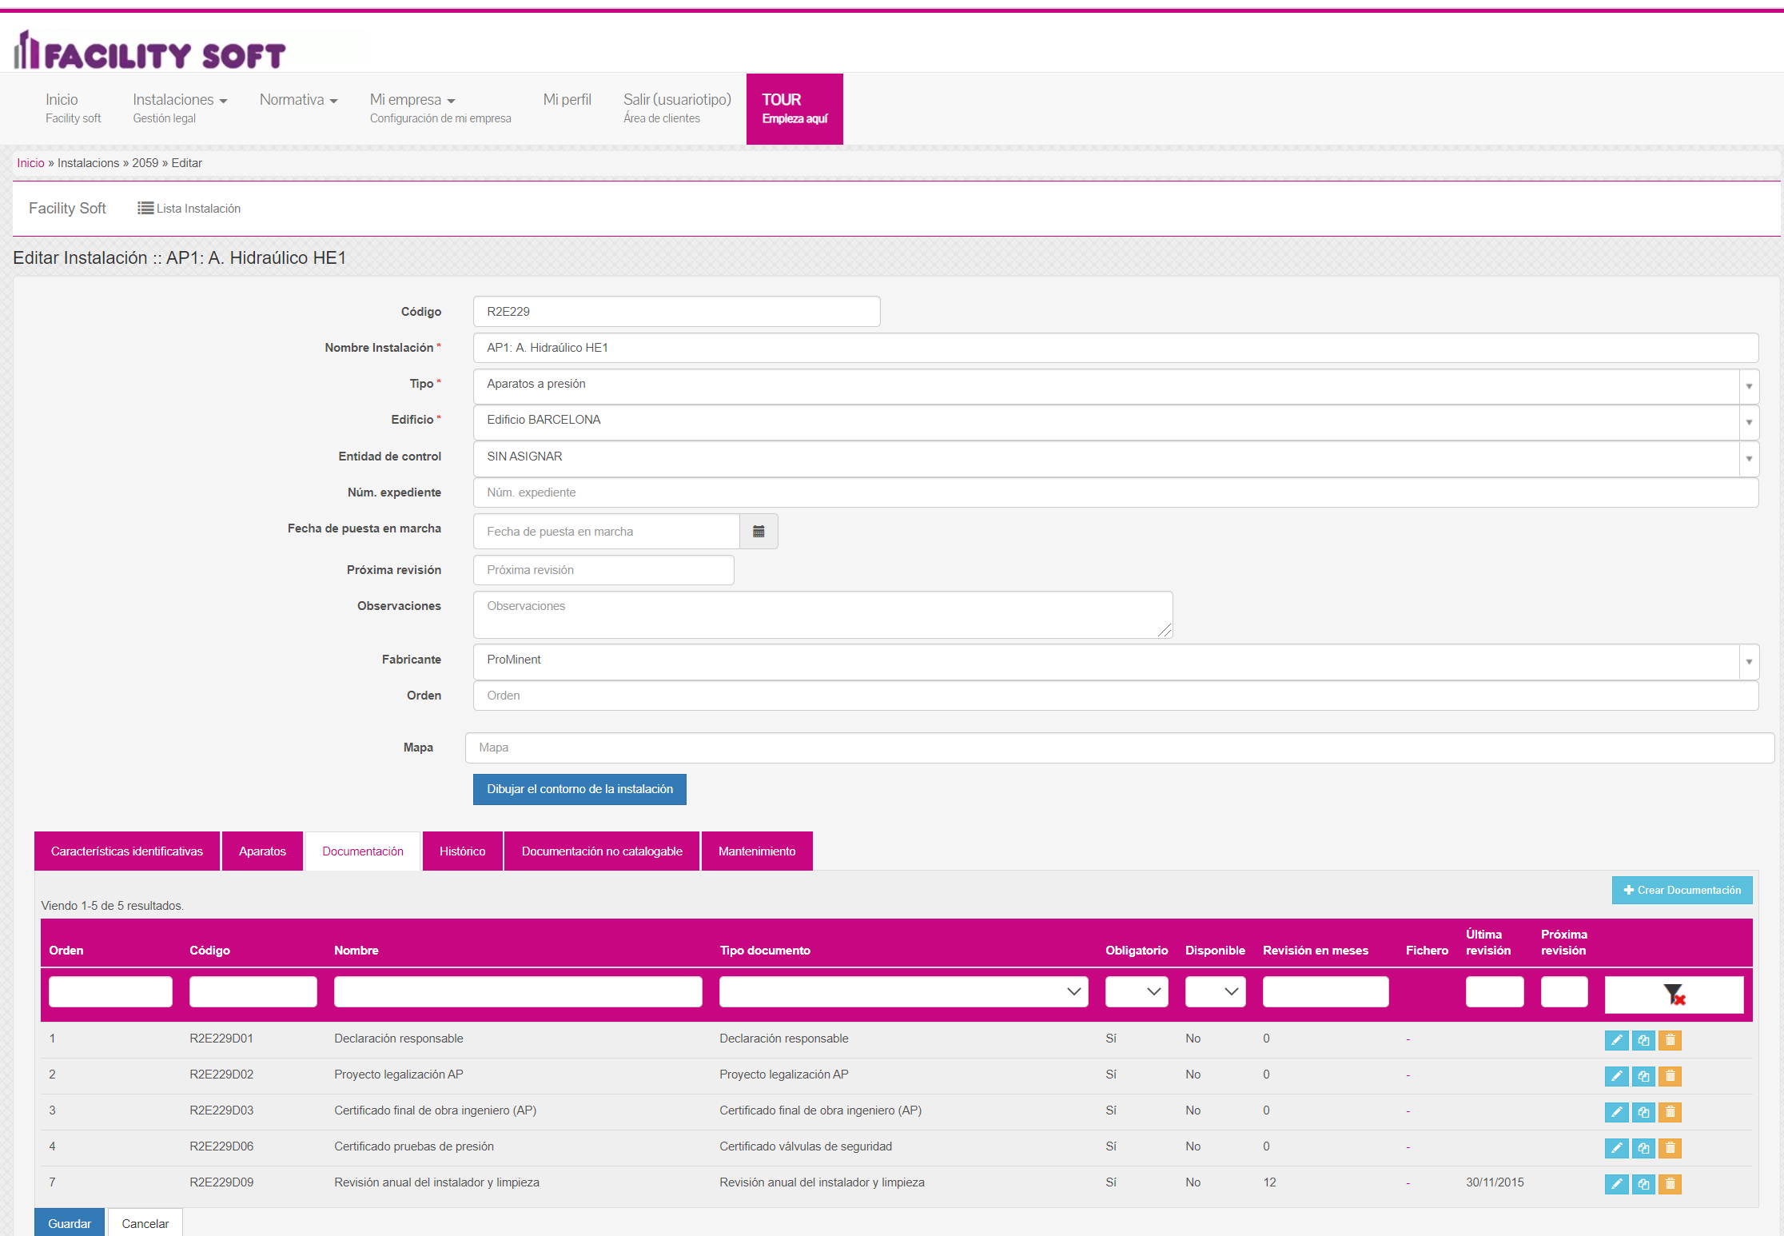This screenshot has height=1236, width=1784.
Task: Edit the Certificado pruebas de presión row
Action: pos(1616,1148)
